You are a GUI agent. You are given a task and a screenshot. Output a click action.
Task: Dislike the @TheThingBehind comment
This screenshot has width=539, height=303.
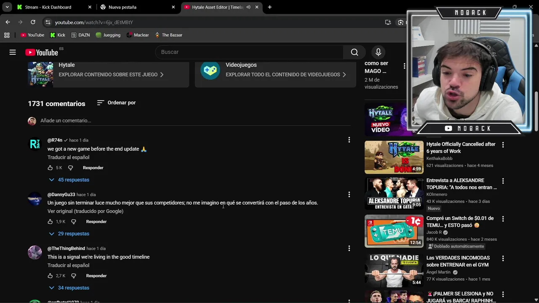pyautogui.click(x=73, y=276)
